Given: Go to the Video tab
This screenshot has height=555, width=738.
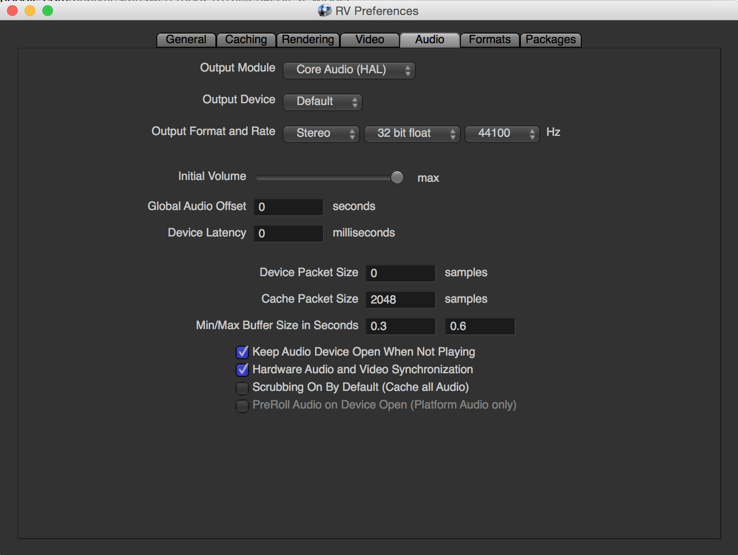Looking at the screenshot, I should pyautogui.click(x=370, y=40).
